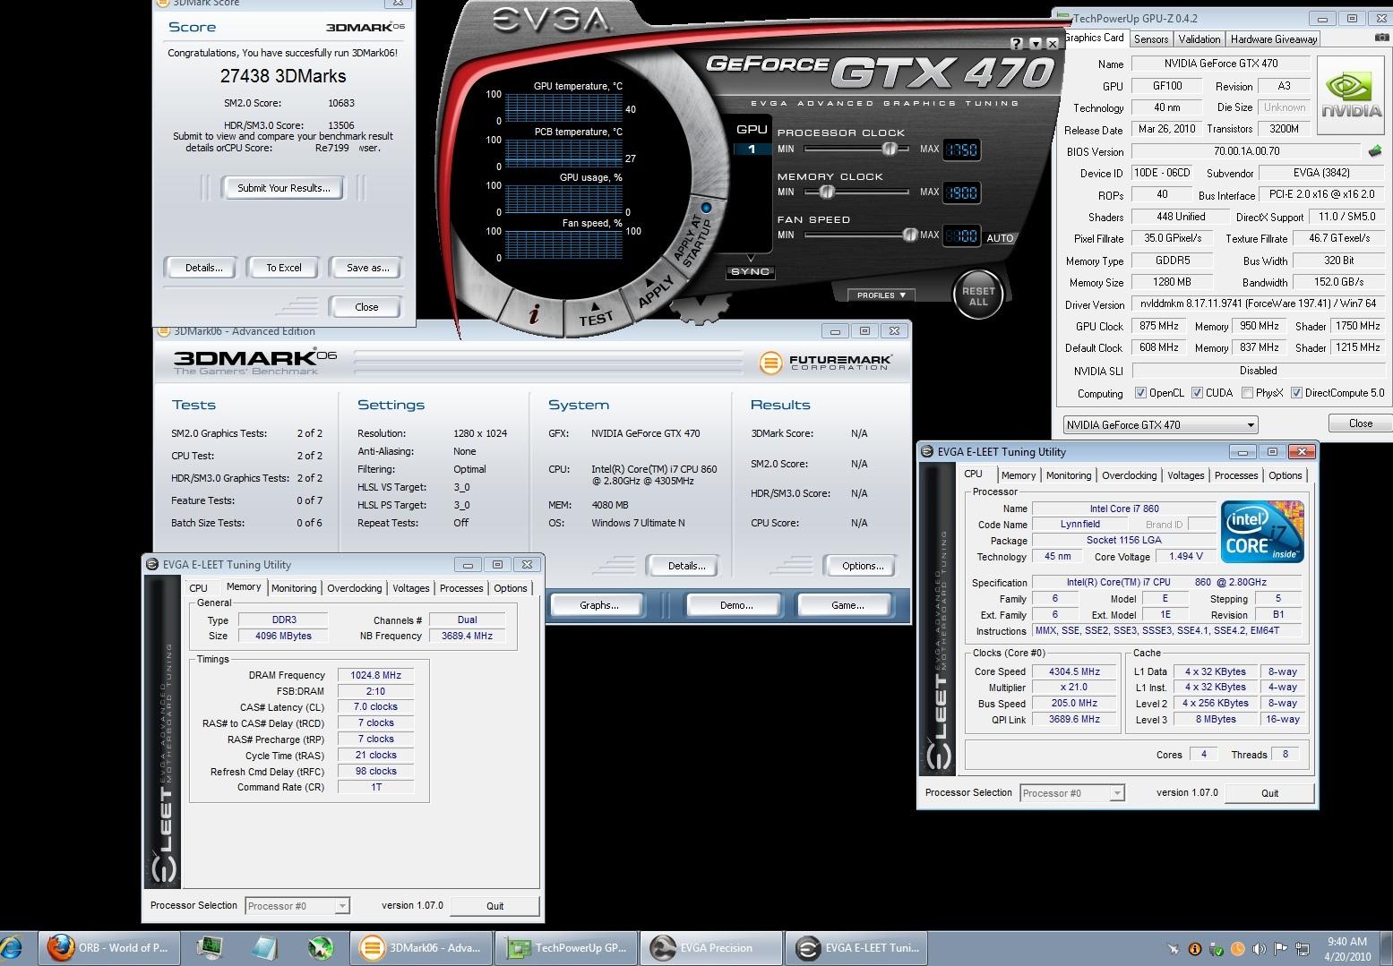Image resolution: width=1393 pixels, height=966 pixels.
Task: Click the 3DMark06 taskbar button
Action: tap(421, 948)
